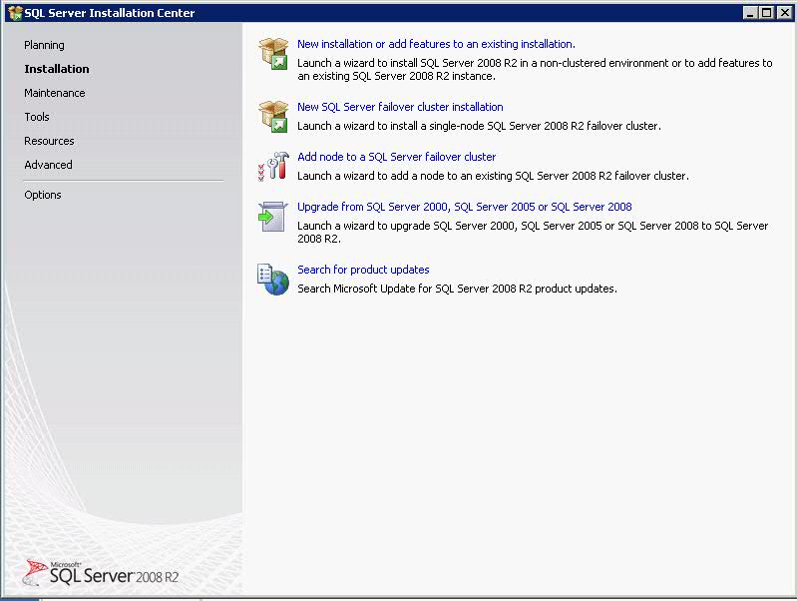Click the New installation box icon

[x=273, y=54]
